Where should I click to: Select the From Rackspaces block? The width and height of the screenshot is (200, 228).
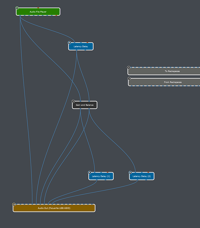tap(164, 82)
